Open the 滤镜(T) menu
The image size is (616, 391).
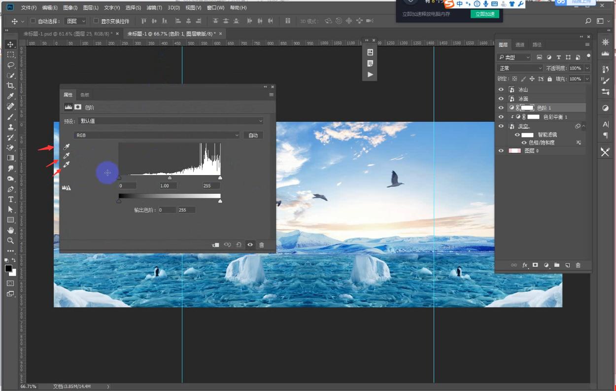[x=154, y=8]
